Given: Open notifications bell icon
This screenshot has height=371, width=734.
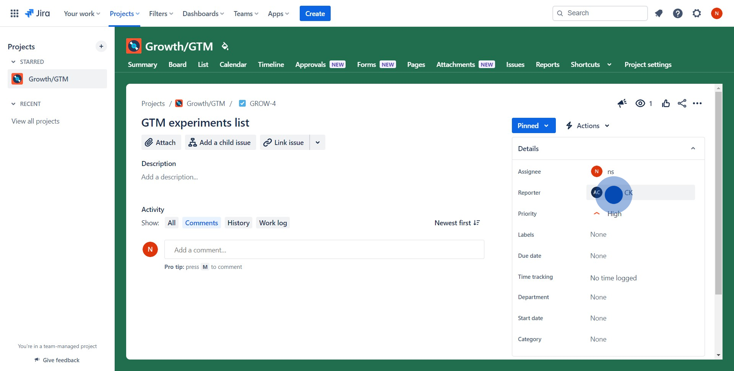Looking at the screenshot, I should pyautogui.click(x=658, y=13).
